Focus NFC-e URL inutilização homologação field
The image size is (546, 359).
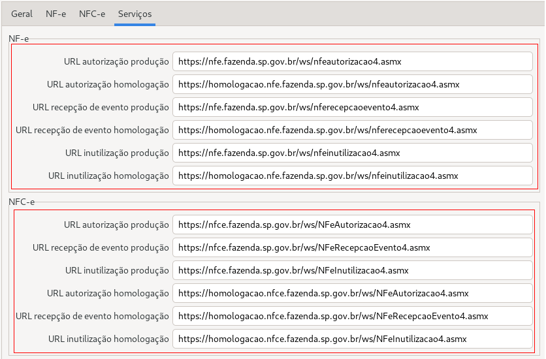click(353, 339)
